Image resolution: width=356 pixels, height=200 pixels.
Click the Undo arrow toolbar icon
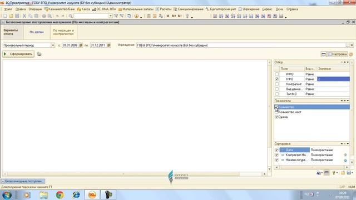(x=57, y=16)
